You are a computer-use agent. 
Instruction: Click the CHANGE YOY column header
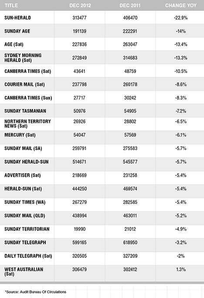click(x=181, y=5)
